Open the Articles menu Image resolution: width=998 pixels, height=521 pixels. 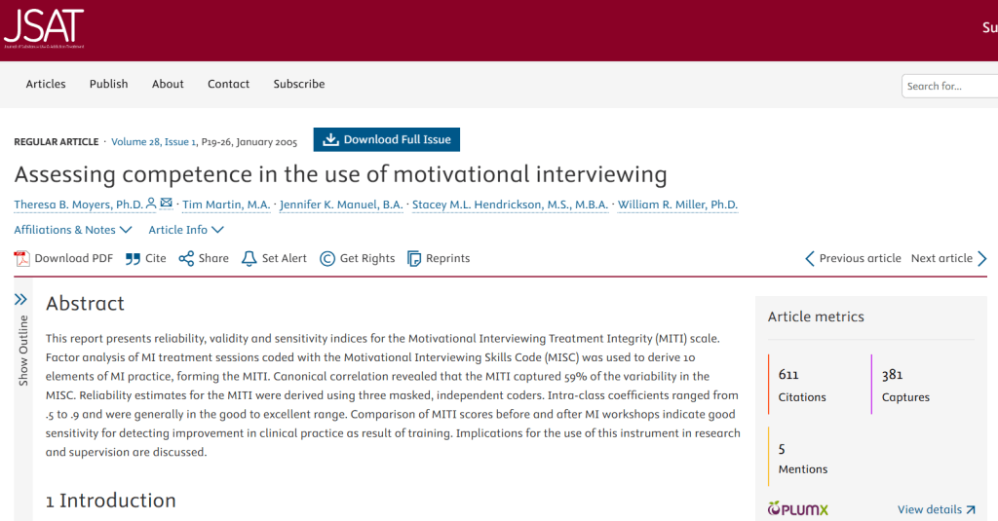click(x=46, y=84)
